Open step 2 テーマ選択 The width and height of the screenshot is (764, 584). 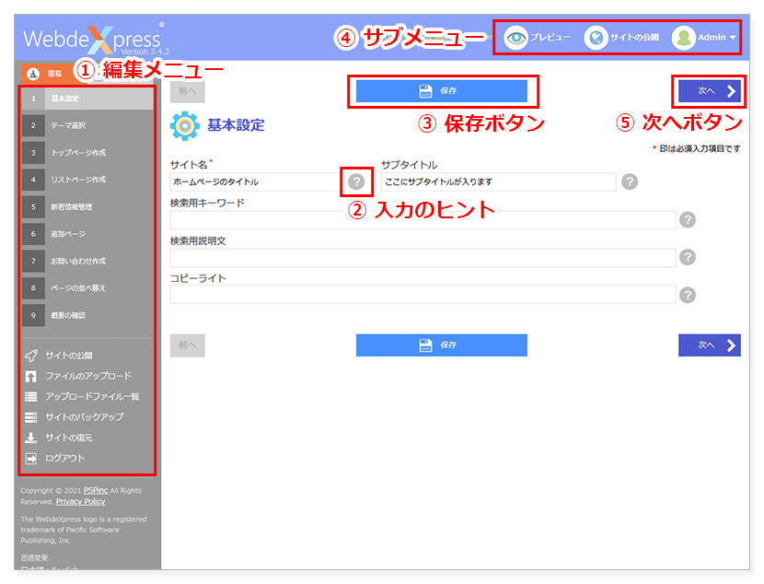pos(87,125)
